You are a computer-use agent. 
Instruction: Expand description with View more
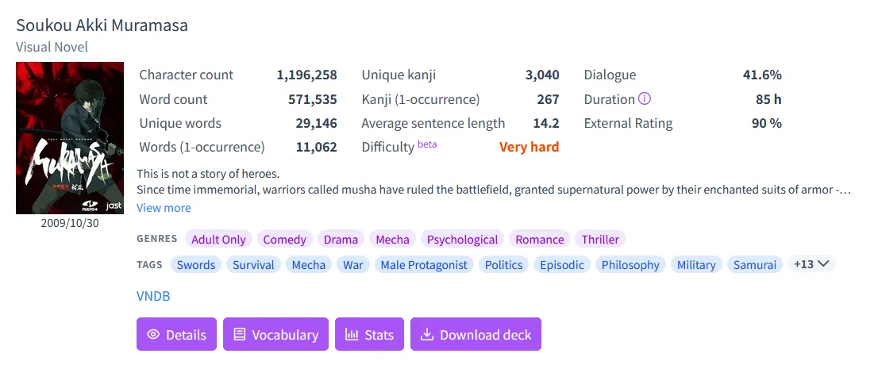click(164, 208)
